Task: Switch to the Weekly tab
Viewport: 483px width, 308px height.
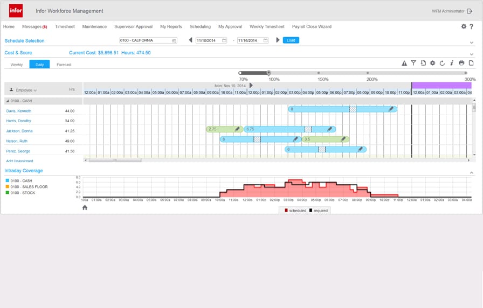Action: point(17,65)
